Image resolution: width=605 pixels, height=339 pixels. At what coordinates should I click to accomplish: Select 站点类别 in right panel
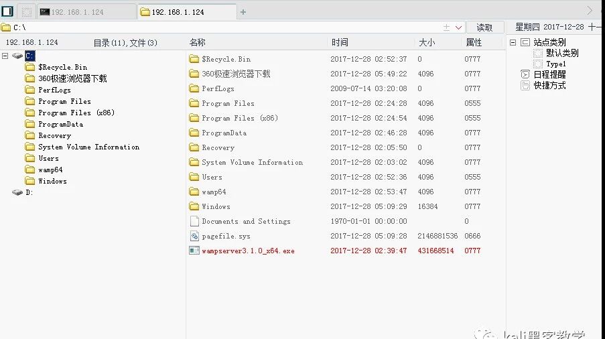(549, 42)
